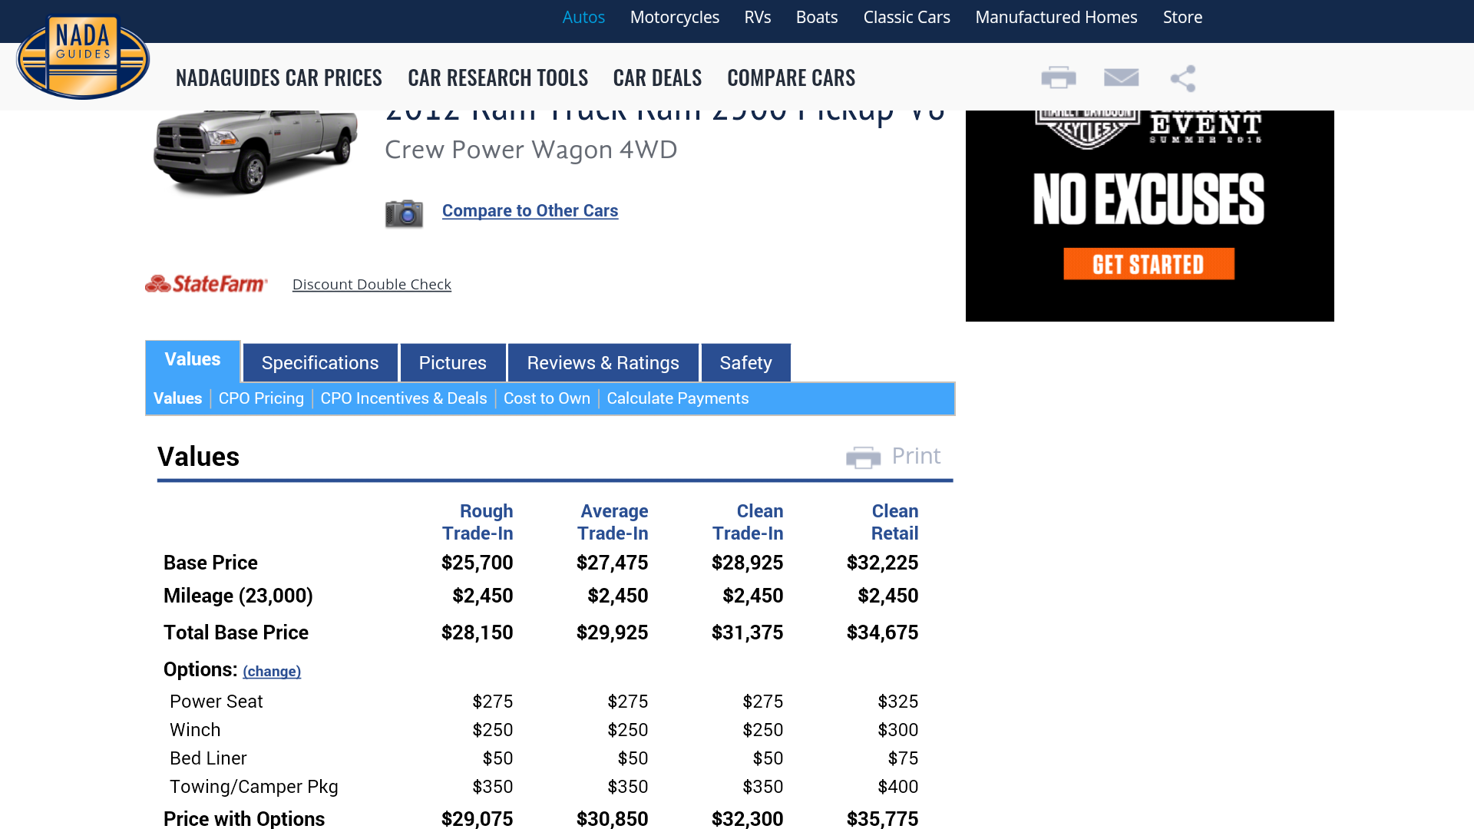Click the NADA Guides logo

tap(83, 58)
